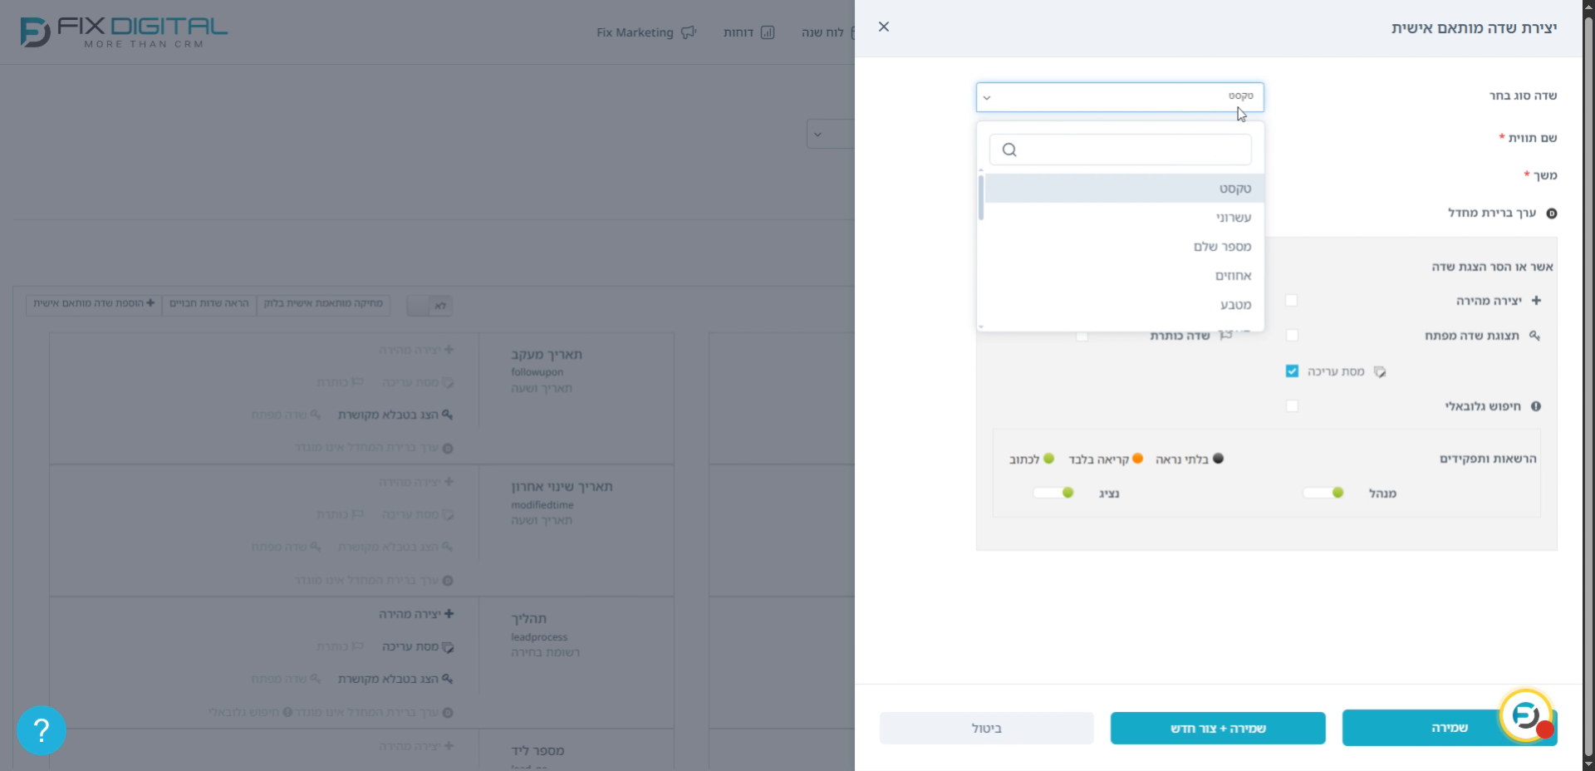Uncheck the מסת עריכה checkbox
The width and height of the screenshot is (1595, 771).
click(x=1292, y=371)
